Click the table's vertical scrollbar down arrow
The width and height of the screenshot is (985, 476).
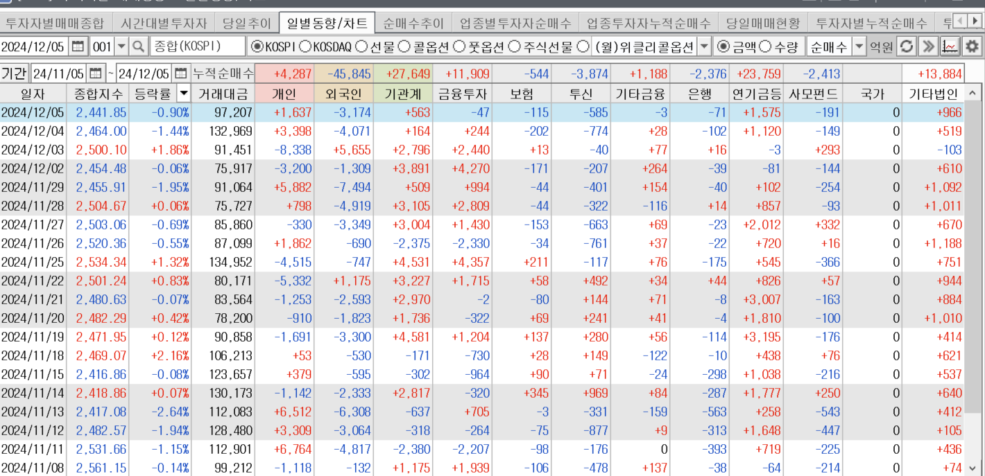coord(973,468)
